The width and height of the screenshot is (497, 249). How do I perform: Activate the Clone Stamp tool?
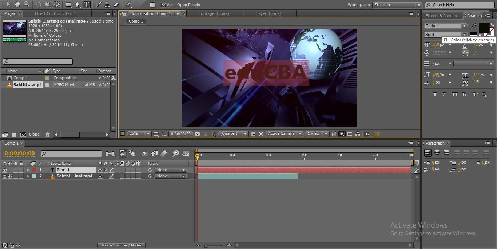coord(107,4)
